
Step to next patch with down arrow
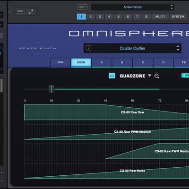pyautogui.click(x=178, y=50)
